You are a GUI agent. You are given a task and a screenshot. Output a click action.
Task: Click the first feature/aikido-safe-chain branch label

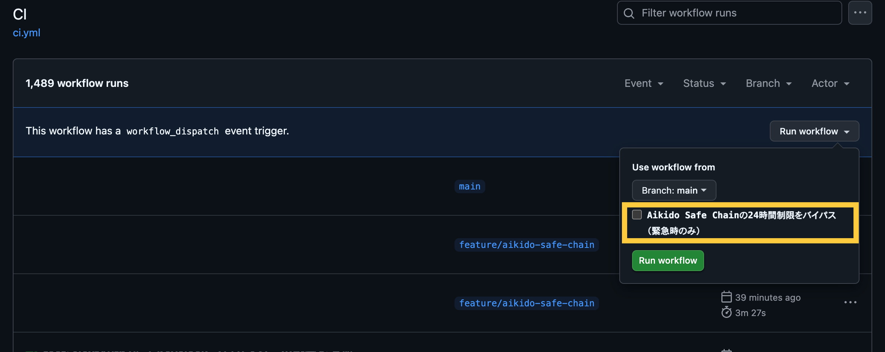[x=526, y=245]
